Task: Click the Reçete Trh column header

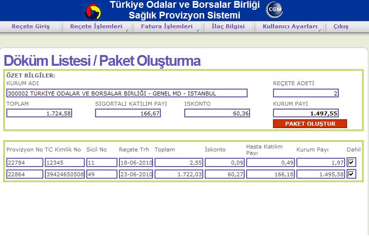Action: 134,150
